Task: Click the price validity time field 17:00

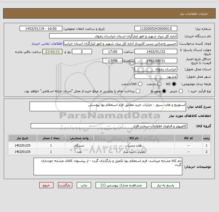Action: click(x=113, y=61)
